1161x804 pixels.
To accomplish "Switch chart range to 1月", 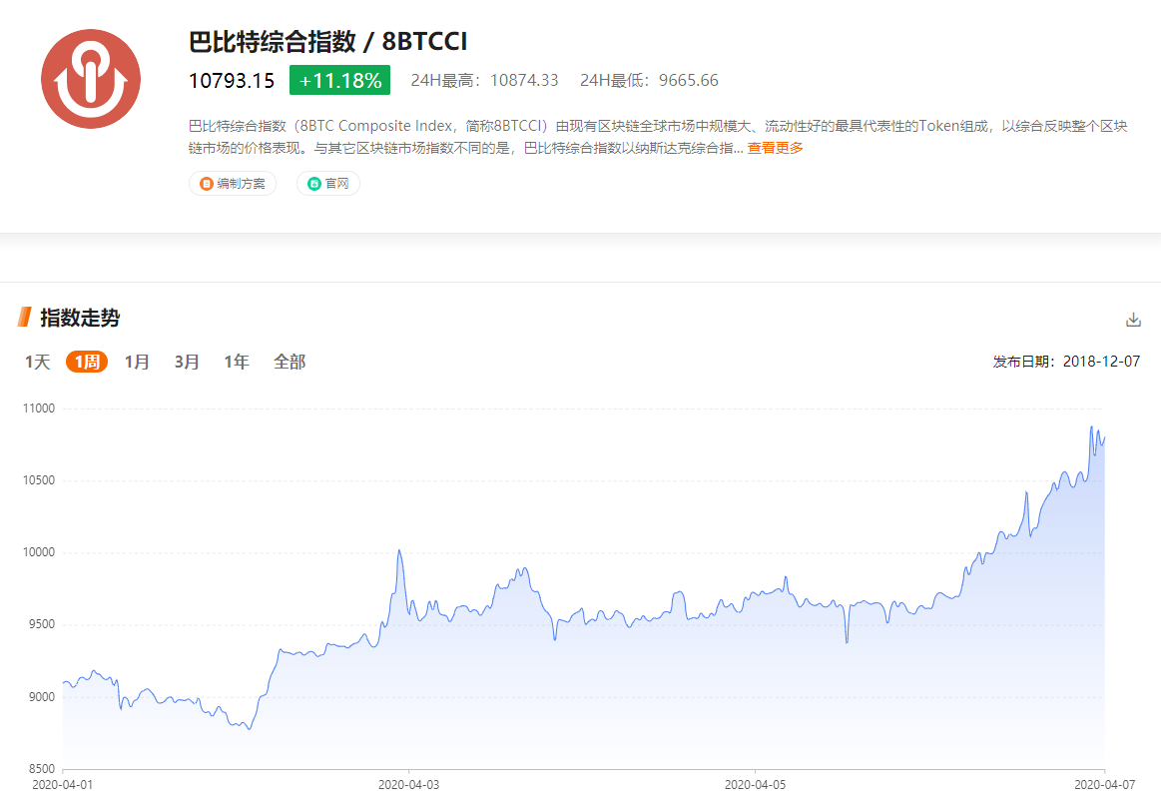I will coord(137,362).
